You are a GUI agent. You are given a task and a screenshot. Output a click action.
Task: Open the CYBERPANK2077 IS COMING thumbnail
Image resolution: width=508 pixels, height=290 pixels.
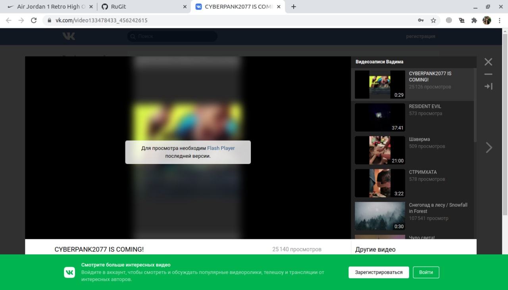point(380,85)
